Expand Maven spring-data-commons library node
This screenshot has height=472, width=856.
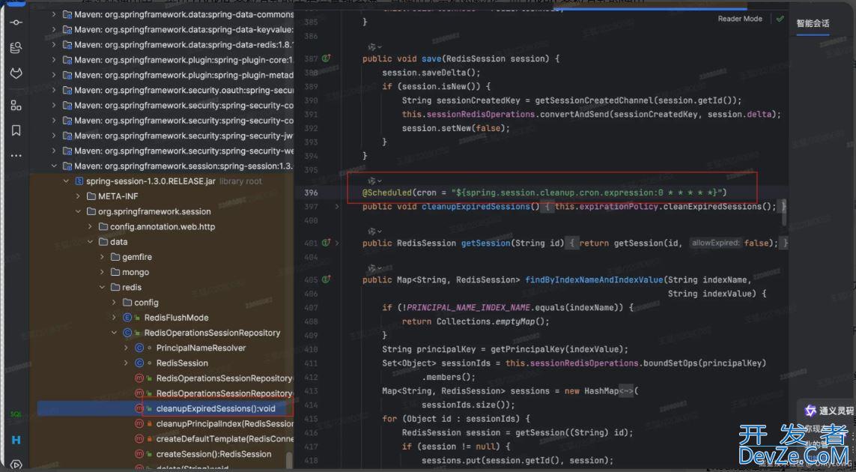[54, 14]
